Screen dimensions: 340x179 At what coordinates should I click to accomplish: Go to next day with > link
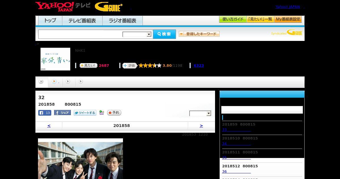coord(201,126)
